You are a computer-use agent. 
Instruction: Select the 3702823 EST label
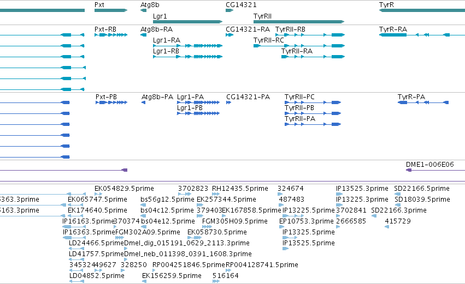click(x=193, y=189)
